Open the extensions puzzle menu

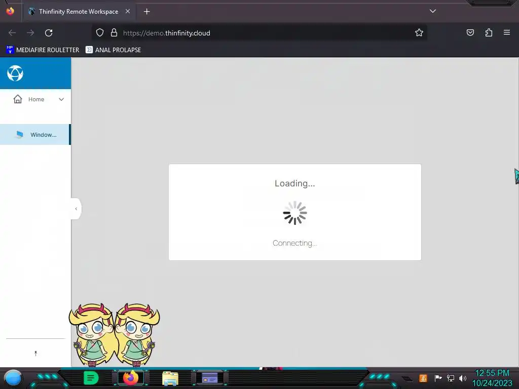pyautogui.click(x=489, y=32)
